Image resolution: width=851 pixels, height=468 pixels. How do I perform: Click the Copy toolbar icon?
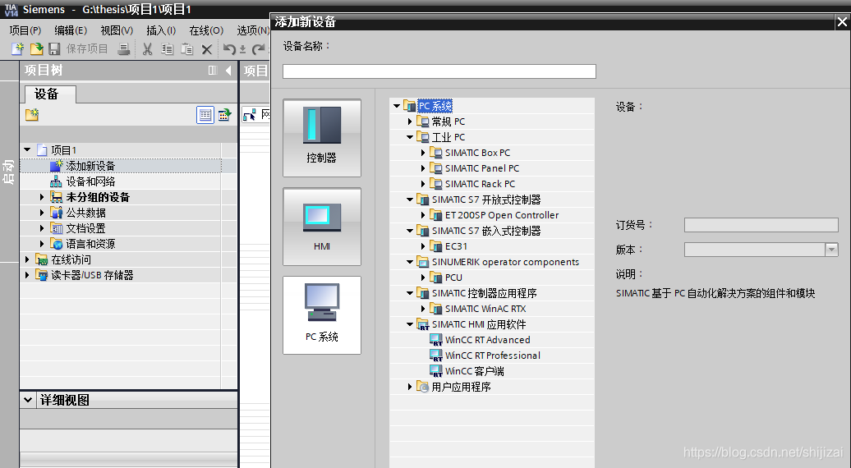click(x=168, y=49)
